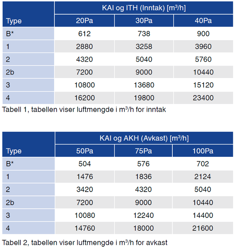Click the cell with value 12240
Screen dimensions: 235x247
pos(143,215)
